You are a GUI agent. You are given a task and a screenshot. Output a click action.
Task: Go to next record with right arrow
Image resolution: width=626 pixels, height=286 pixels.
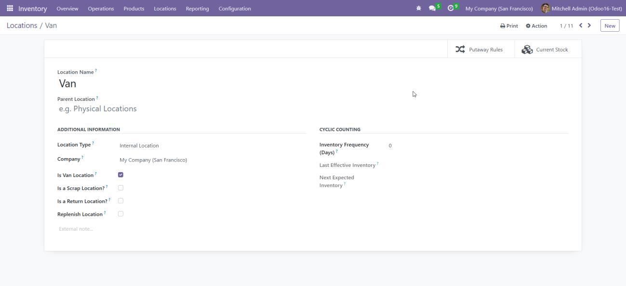click(589, 25)
